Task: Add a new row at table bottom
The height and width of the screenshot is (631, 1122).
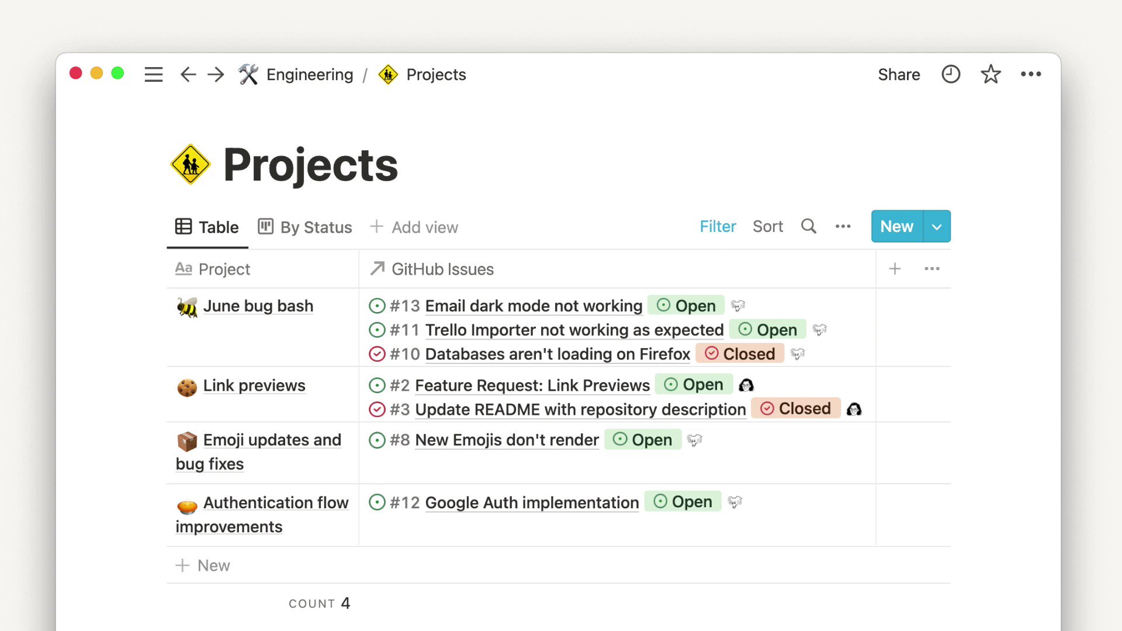Action: pyautogui.click(x=203, y=566)
